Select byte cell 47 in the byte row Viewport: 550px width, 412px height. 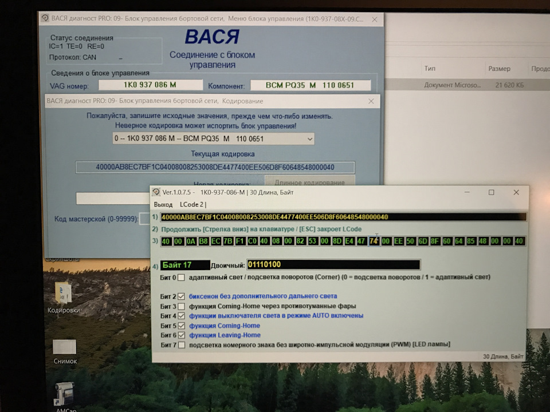click(x=362, y=241)
